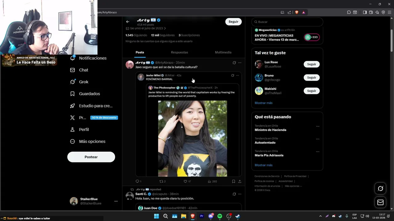Open 1.545 Siguiendo list
The height and width of the screenshot is (221, 394).
pyautogui.click(x=136, y=35)
